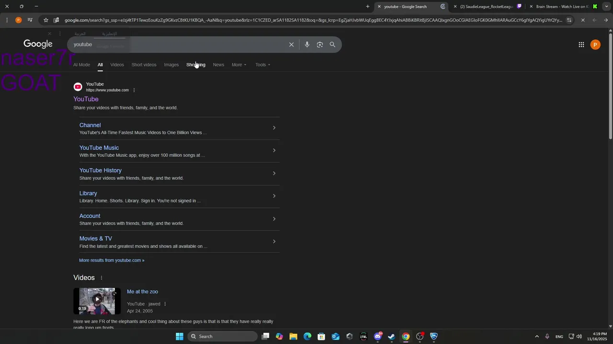Screen dimensions: 613x344
Task: Open Copilot from taskbar
Action: pyautogui.click(x=279, y=336)
